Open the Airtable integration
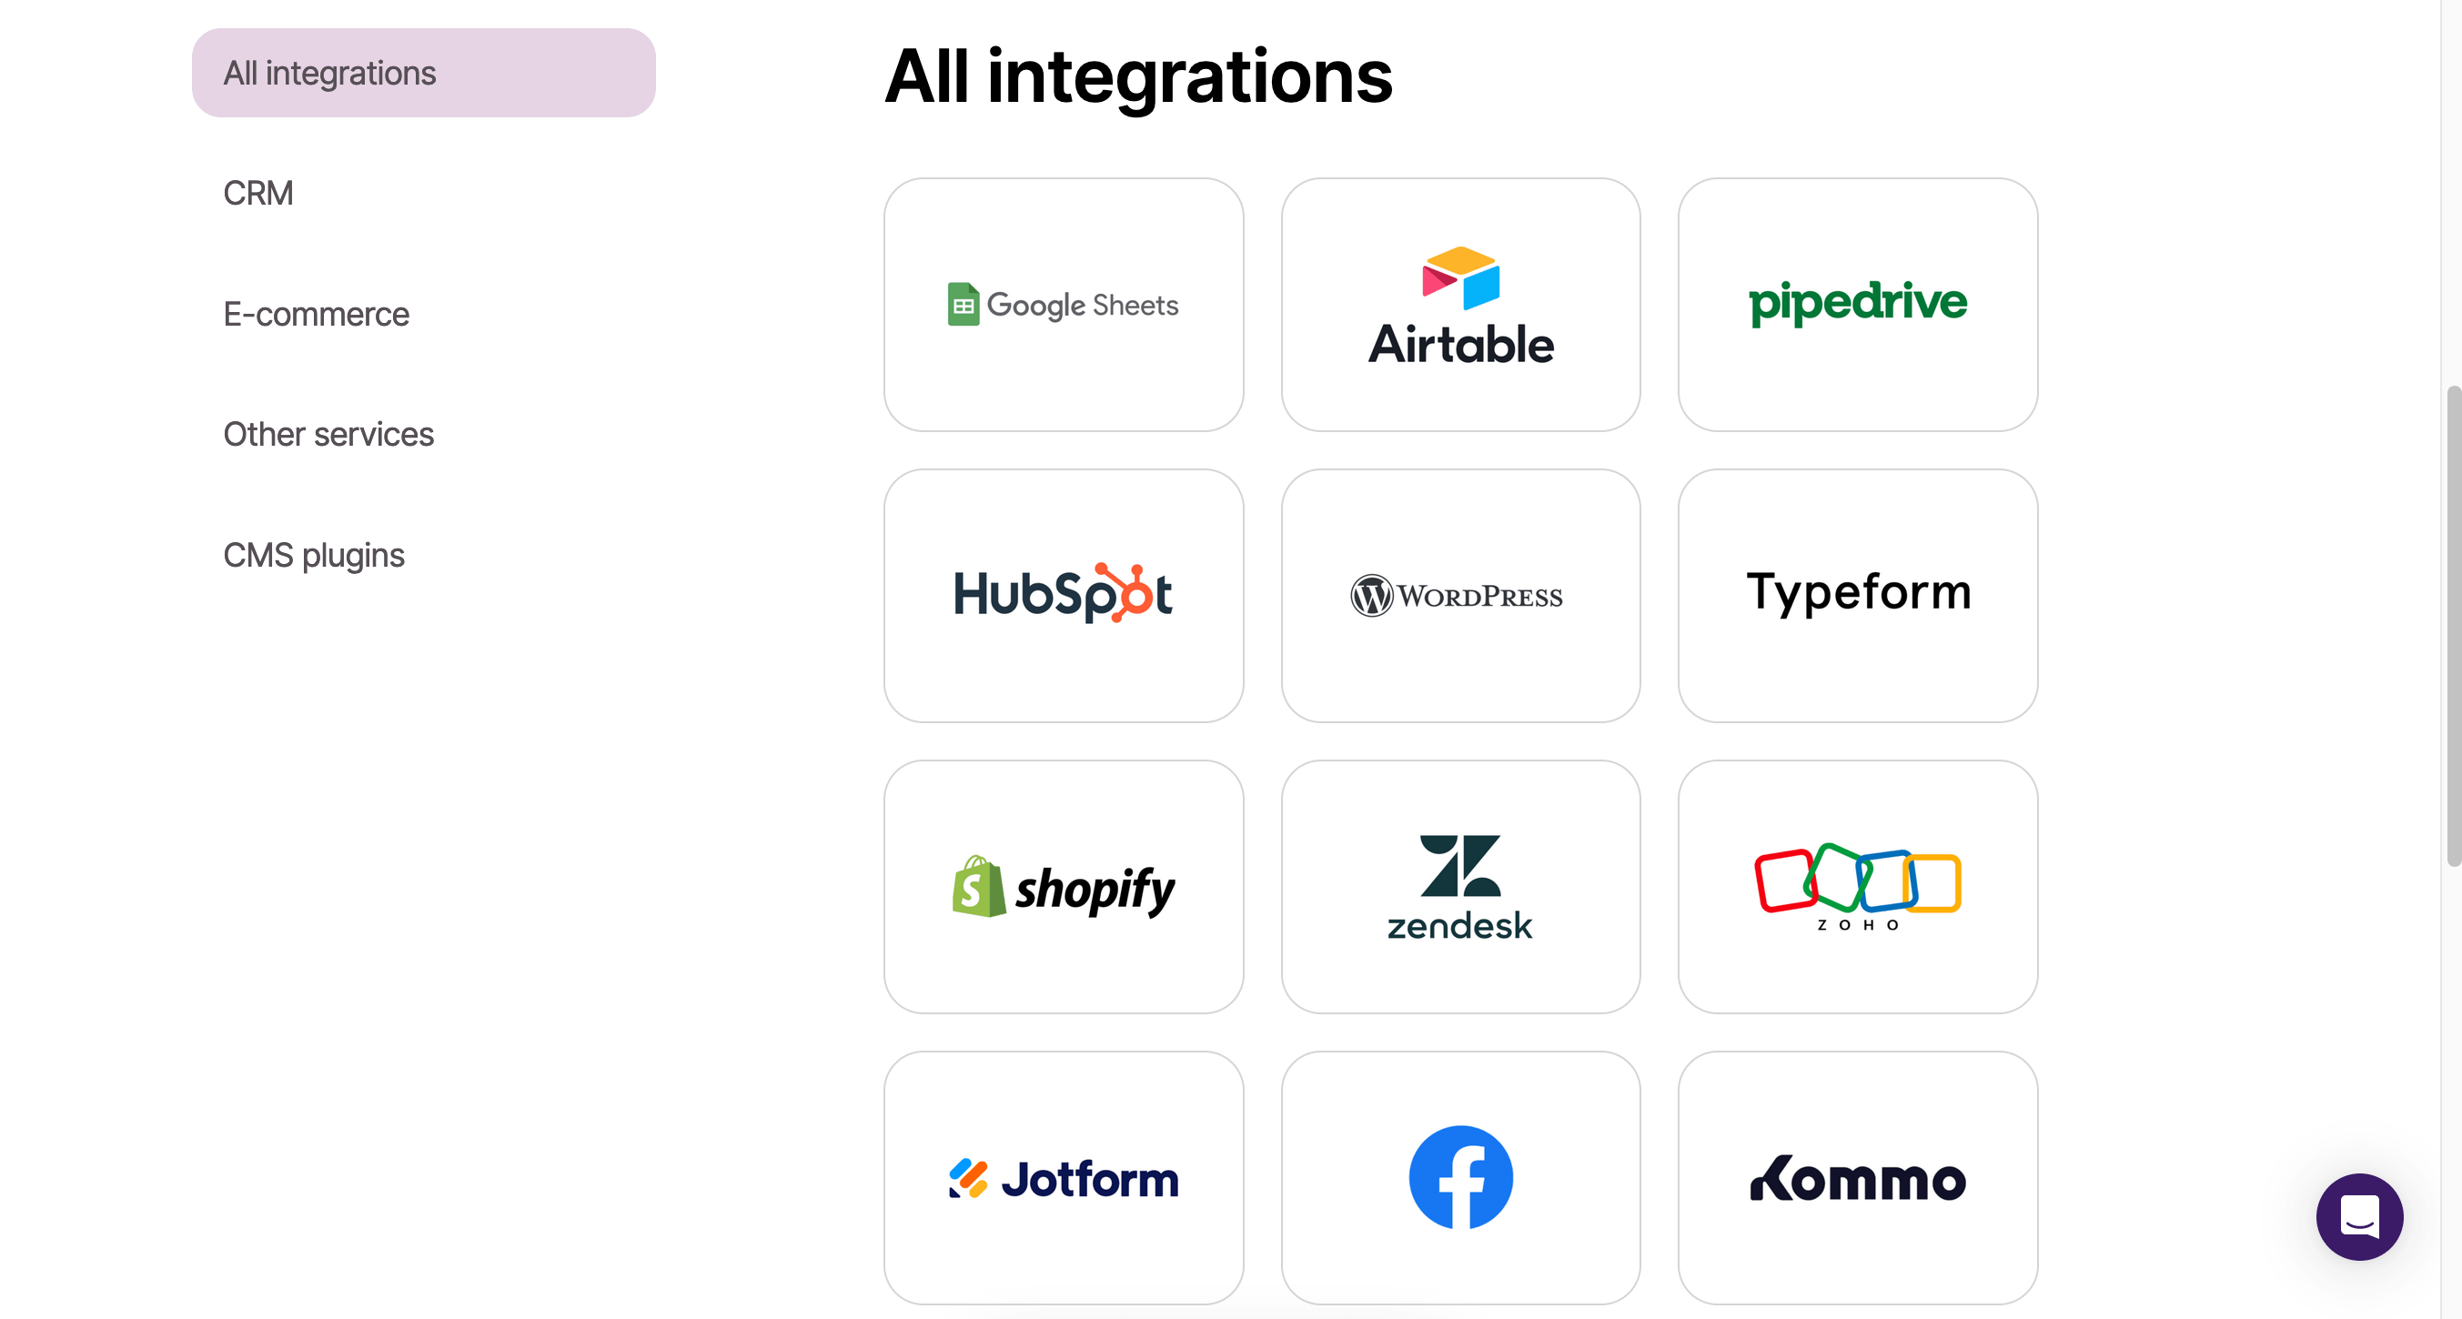This screenshot has width=2462, height=1319. pos(1460,305)
